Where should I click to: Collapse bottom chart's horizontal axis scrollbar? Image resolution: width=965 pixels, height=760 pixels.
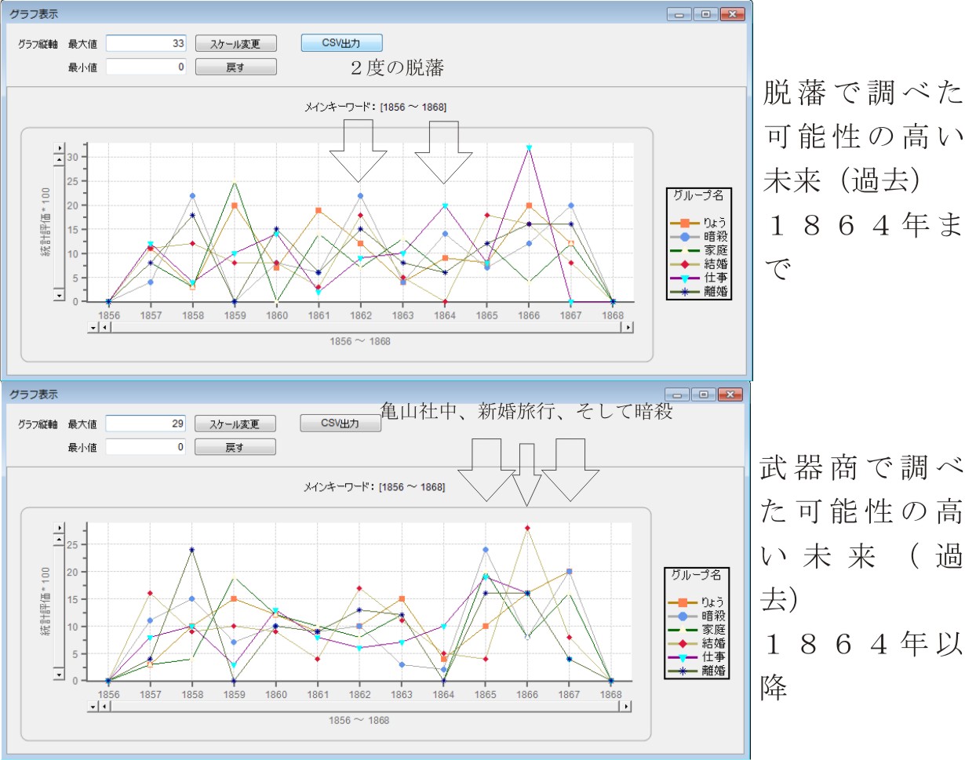click(94, 706)
